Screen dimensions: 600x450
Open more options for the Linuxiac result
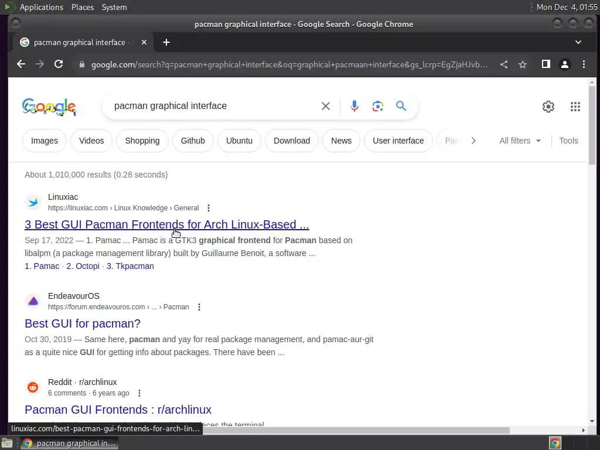click(209, 208)
